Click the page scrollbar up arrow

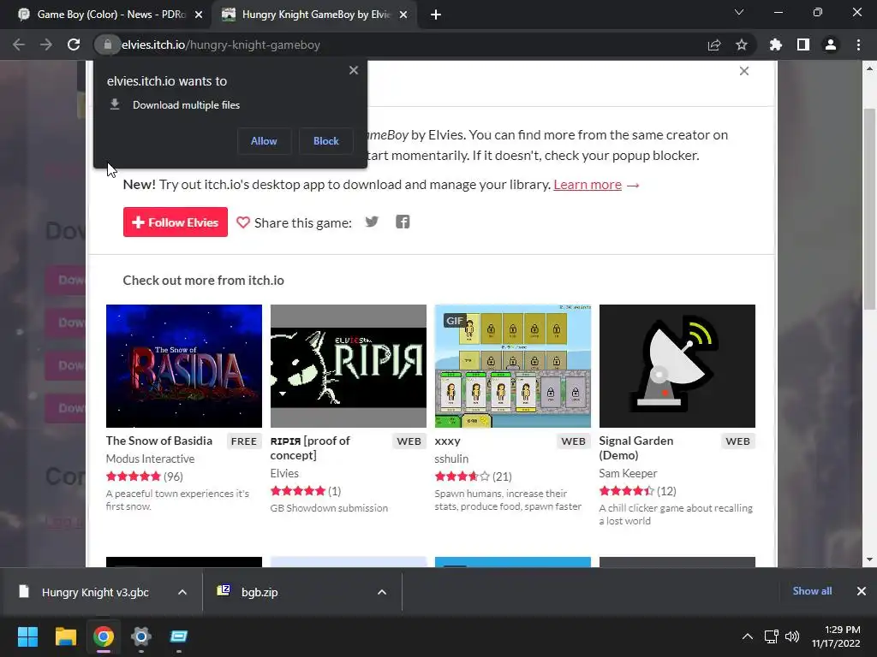point(870,68)
